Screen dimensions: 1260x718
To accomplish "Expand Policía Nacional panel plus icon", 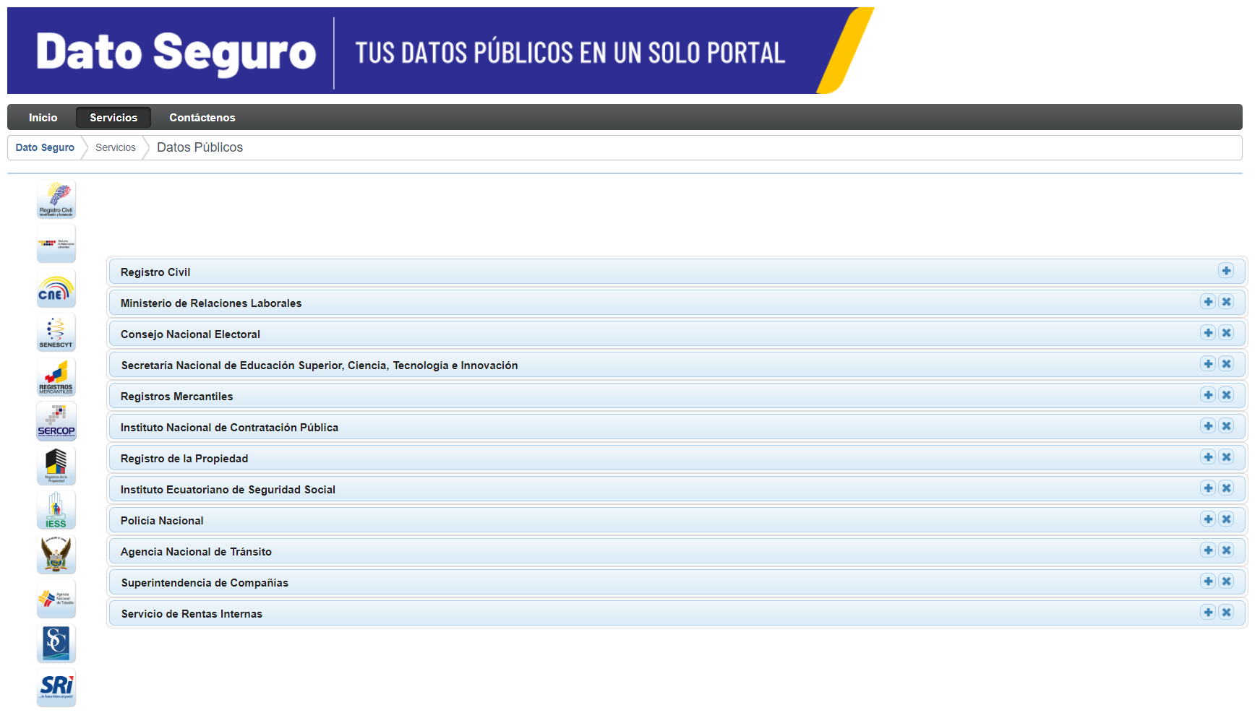I will (1208, 519).
